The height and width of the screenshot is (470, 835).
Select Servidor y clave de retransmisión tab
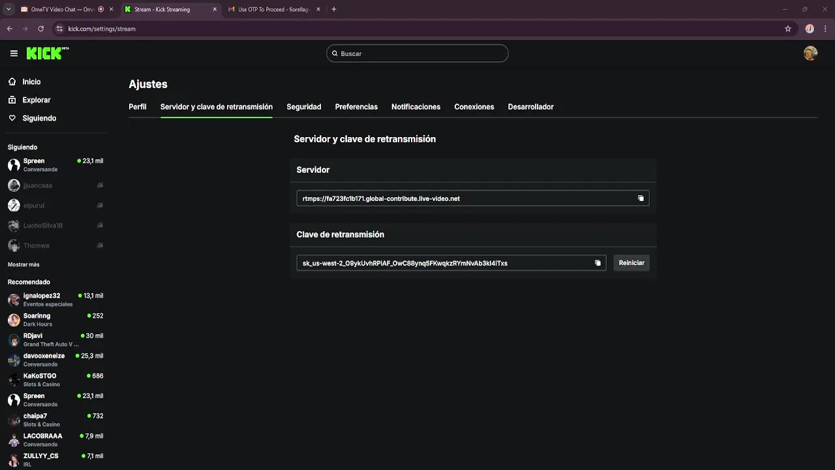[217, 106]
